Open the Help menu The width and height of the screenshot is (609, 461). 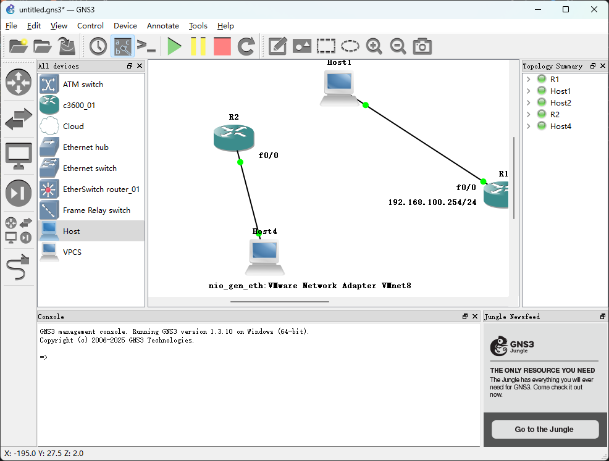pos(225,26)
